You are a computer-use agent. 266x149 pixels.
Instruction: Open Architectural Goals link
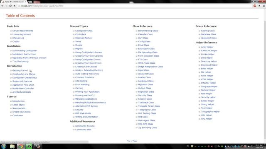coord(22,92)
